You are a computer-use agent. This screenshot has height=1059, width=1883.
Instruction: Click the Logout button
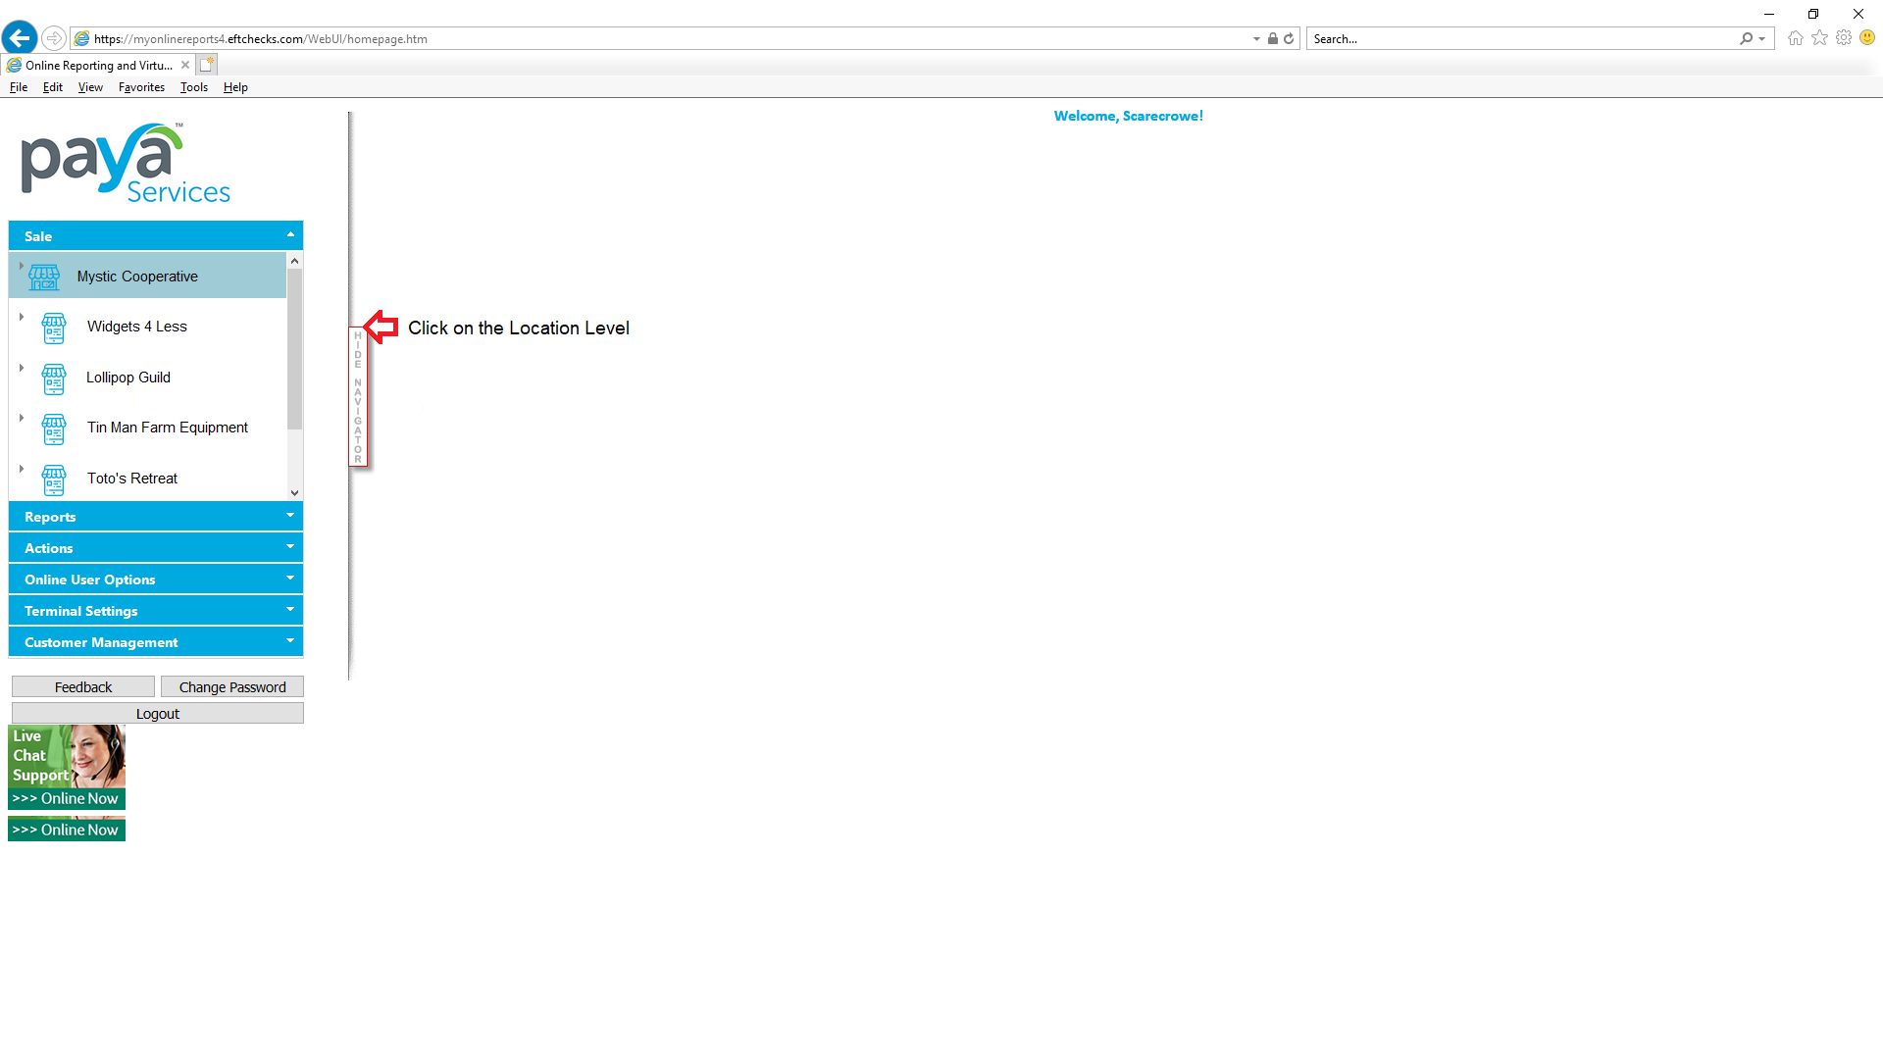[x=157, y=714]
